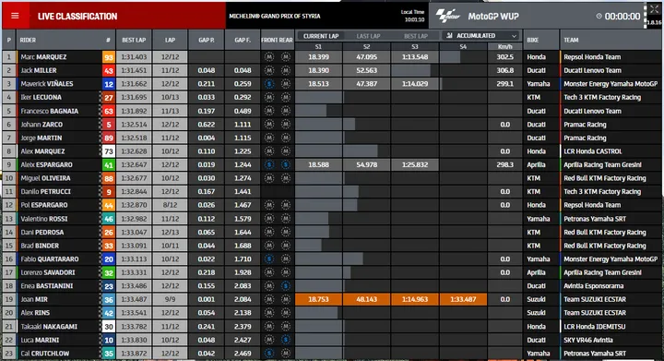Viewport: 664px width, 361px height.
Task: Click Joan MIR's orange 18.753 S1 time
Action: coord(318,299)
